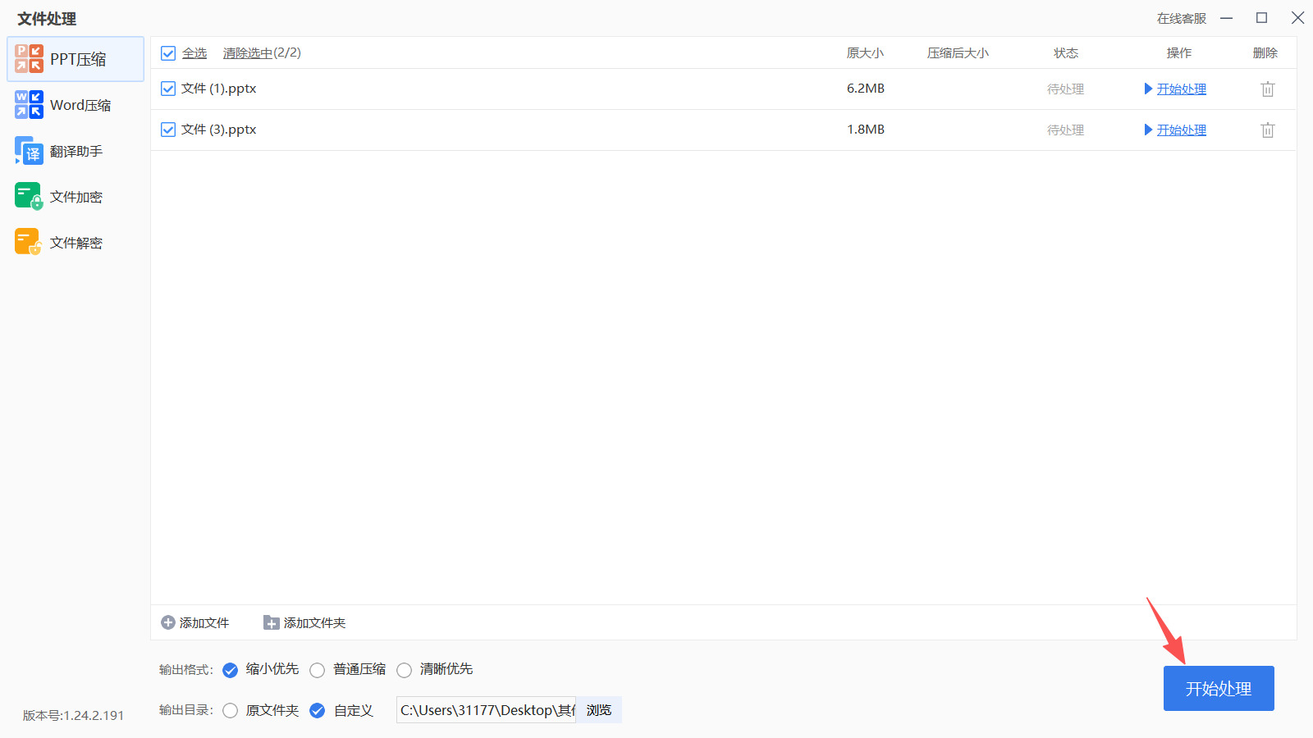Click the 6.2MB size cell
The height and width of the screenshot is (738, 1313).
866,89
